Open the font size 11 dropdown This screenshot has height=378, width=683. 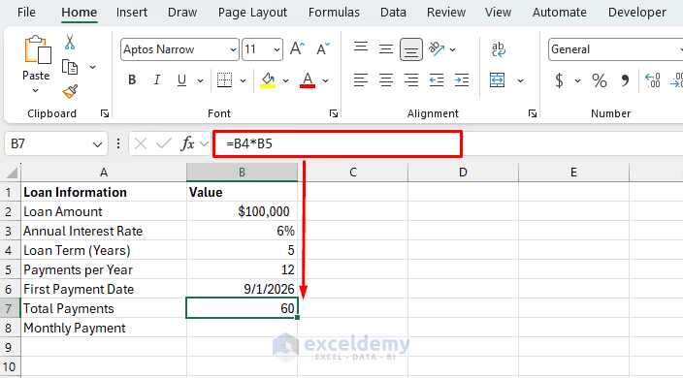[276, 49]
